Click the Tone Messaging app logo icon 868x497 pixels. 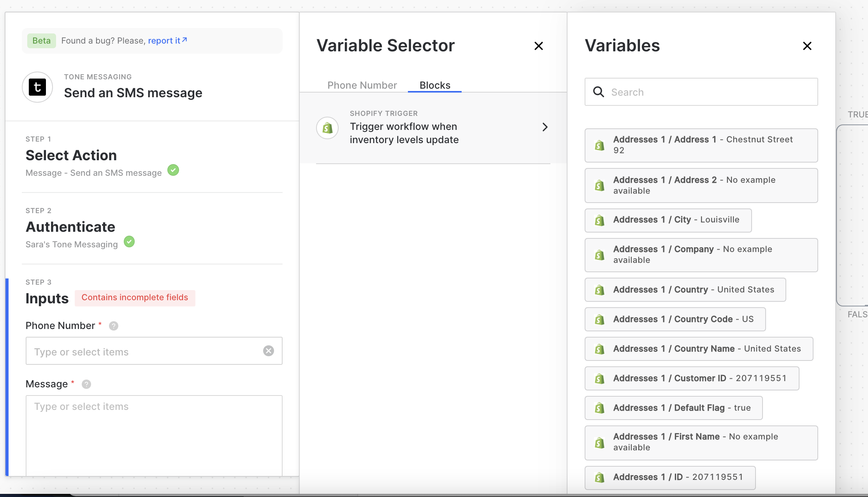point(37,87)
